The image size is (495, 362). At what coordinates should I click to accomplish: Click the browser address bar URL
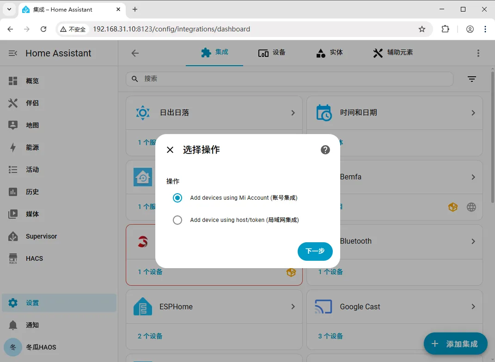171,29
